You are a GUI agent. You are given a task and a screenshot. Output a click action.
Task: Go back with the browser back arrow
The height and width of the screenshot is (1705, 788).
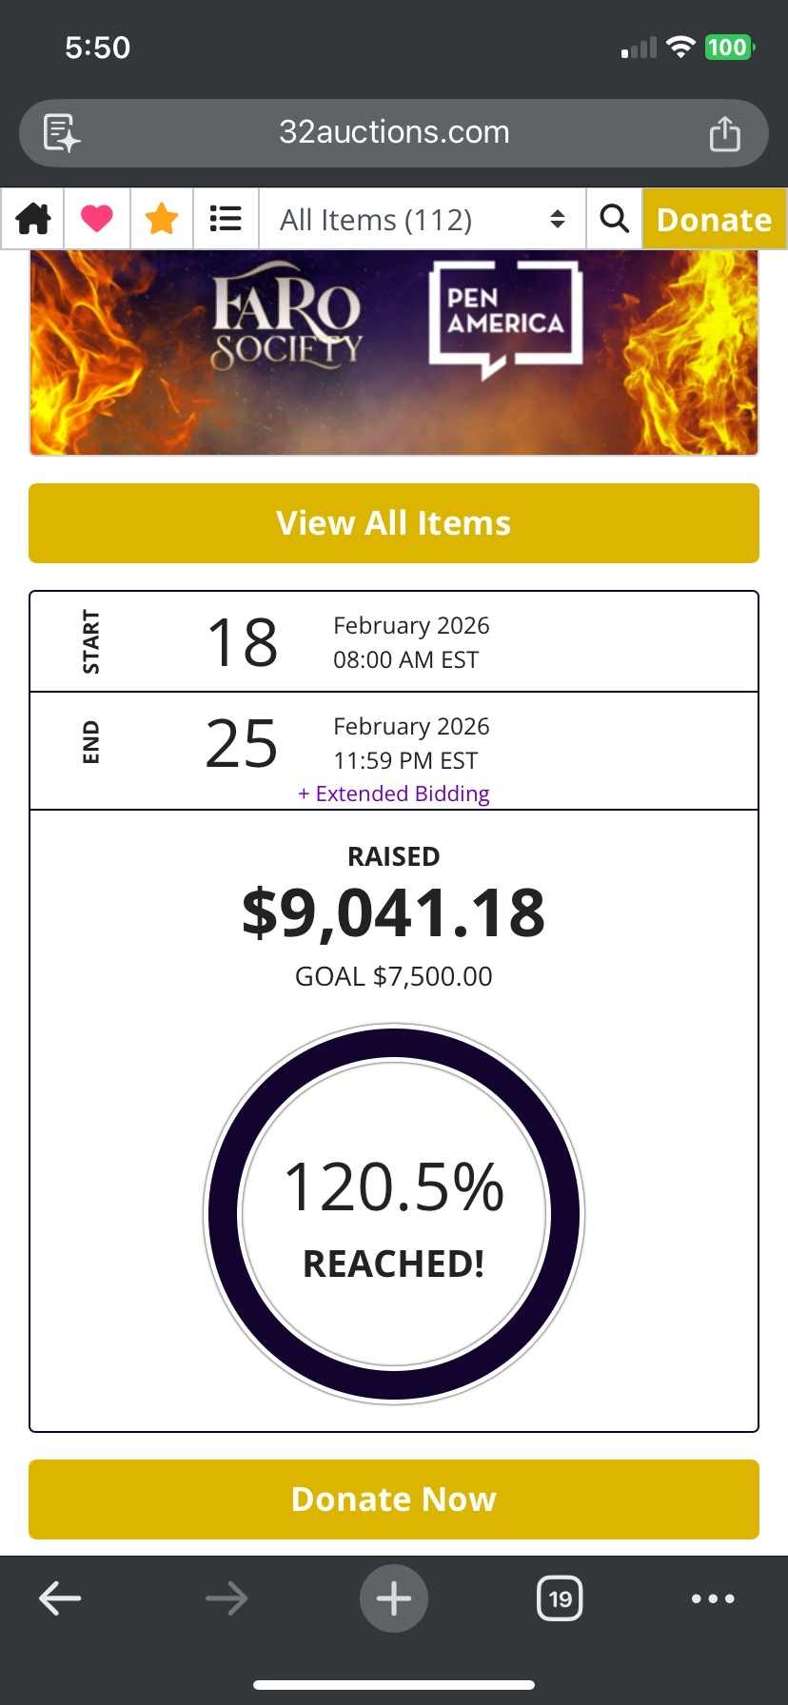click(x=60, y=1598)
